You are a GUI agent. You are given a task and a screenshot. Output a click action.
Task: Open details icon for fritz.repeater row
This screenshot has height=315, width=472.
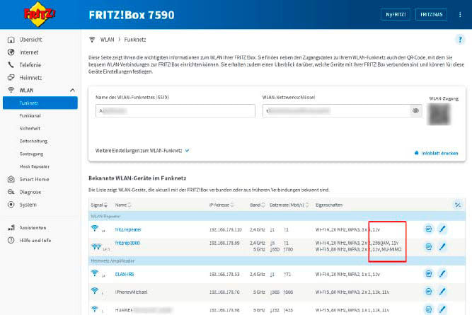(x=429, y=229)
